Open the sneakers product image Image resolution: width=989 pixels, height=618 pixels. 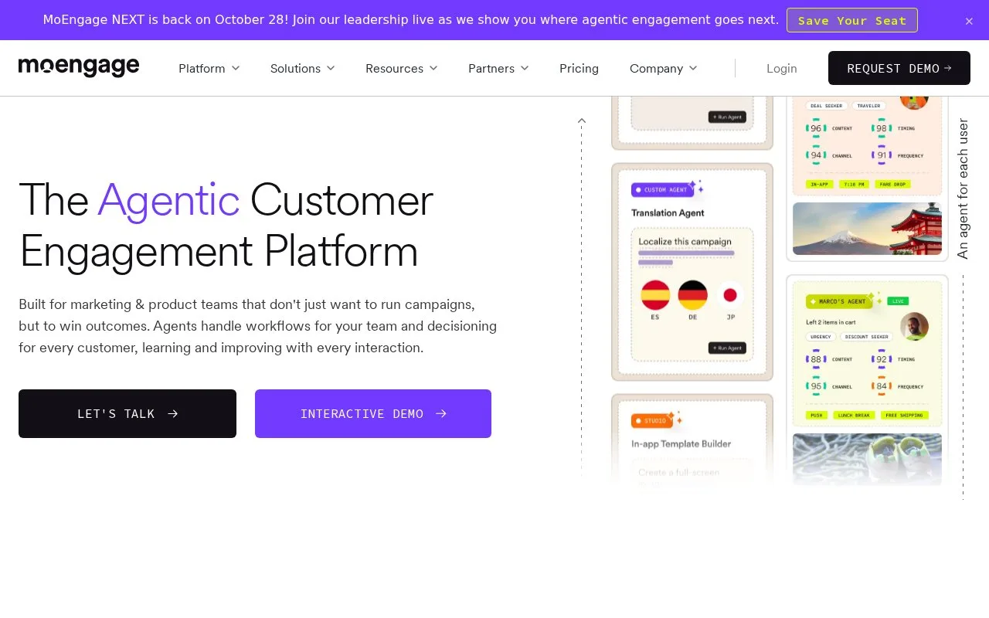coord(867,459)
